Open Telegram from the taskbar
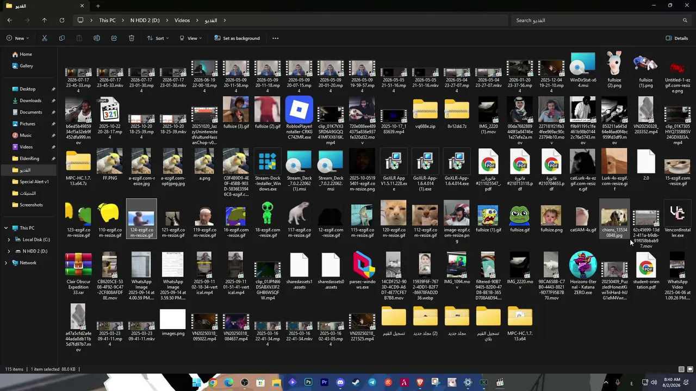 [372, 382]
